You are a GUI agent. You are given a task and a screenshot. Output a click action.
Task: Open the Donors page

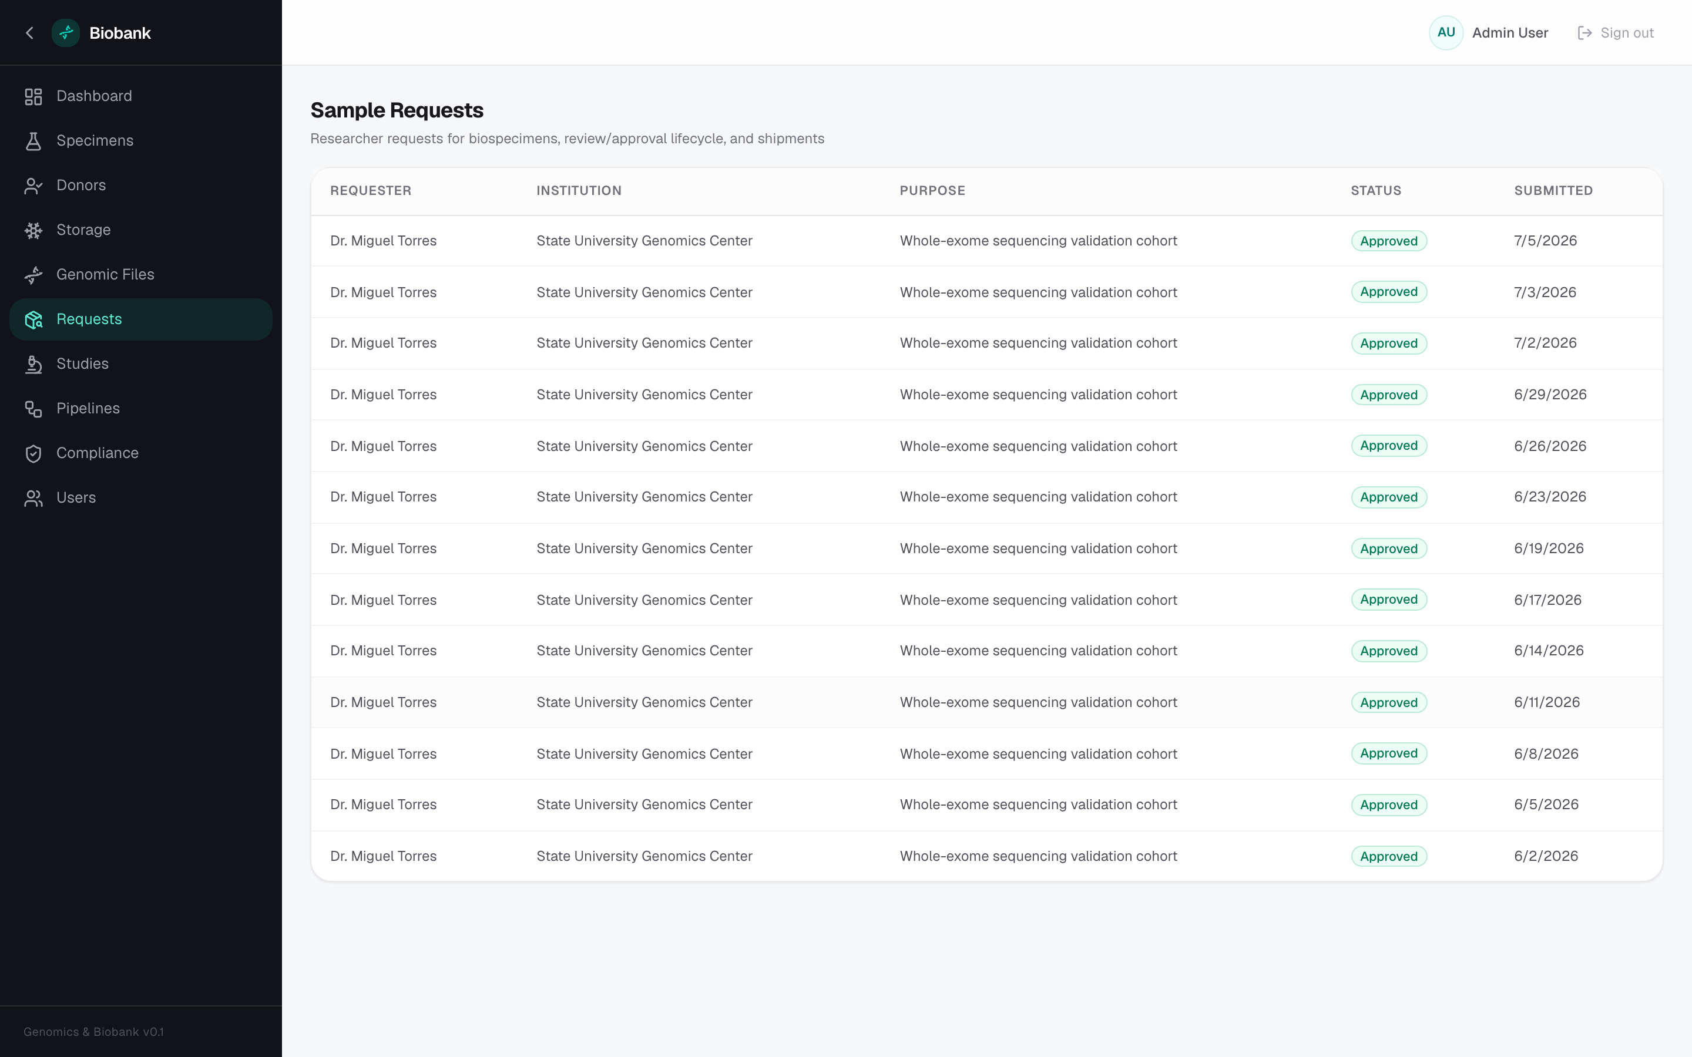click(x=140, y=186)
